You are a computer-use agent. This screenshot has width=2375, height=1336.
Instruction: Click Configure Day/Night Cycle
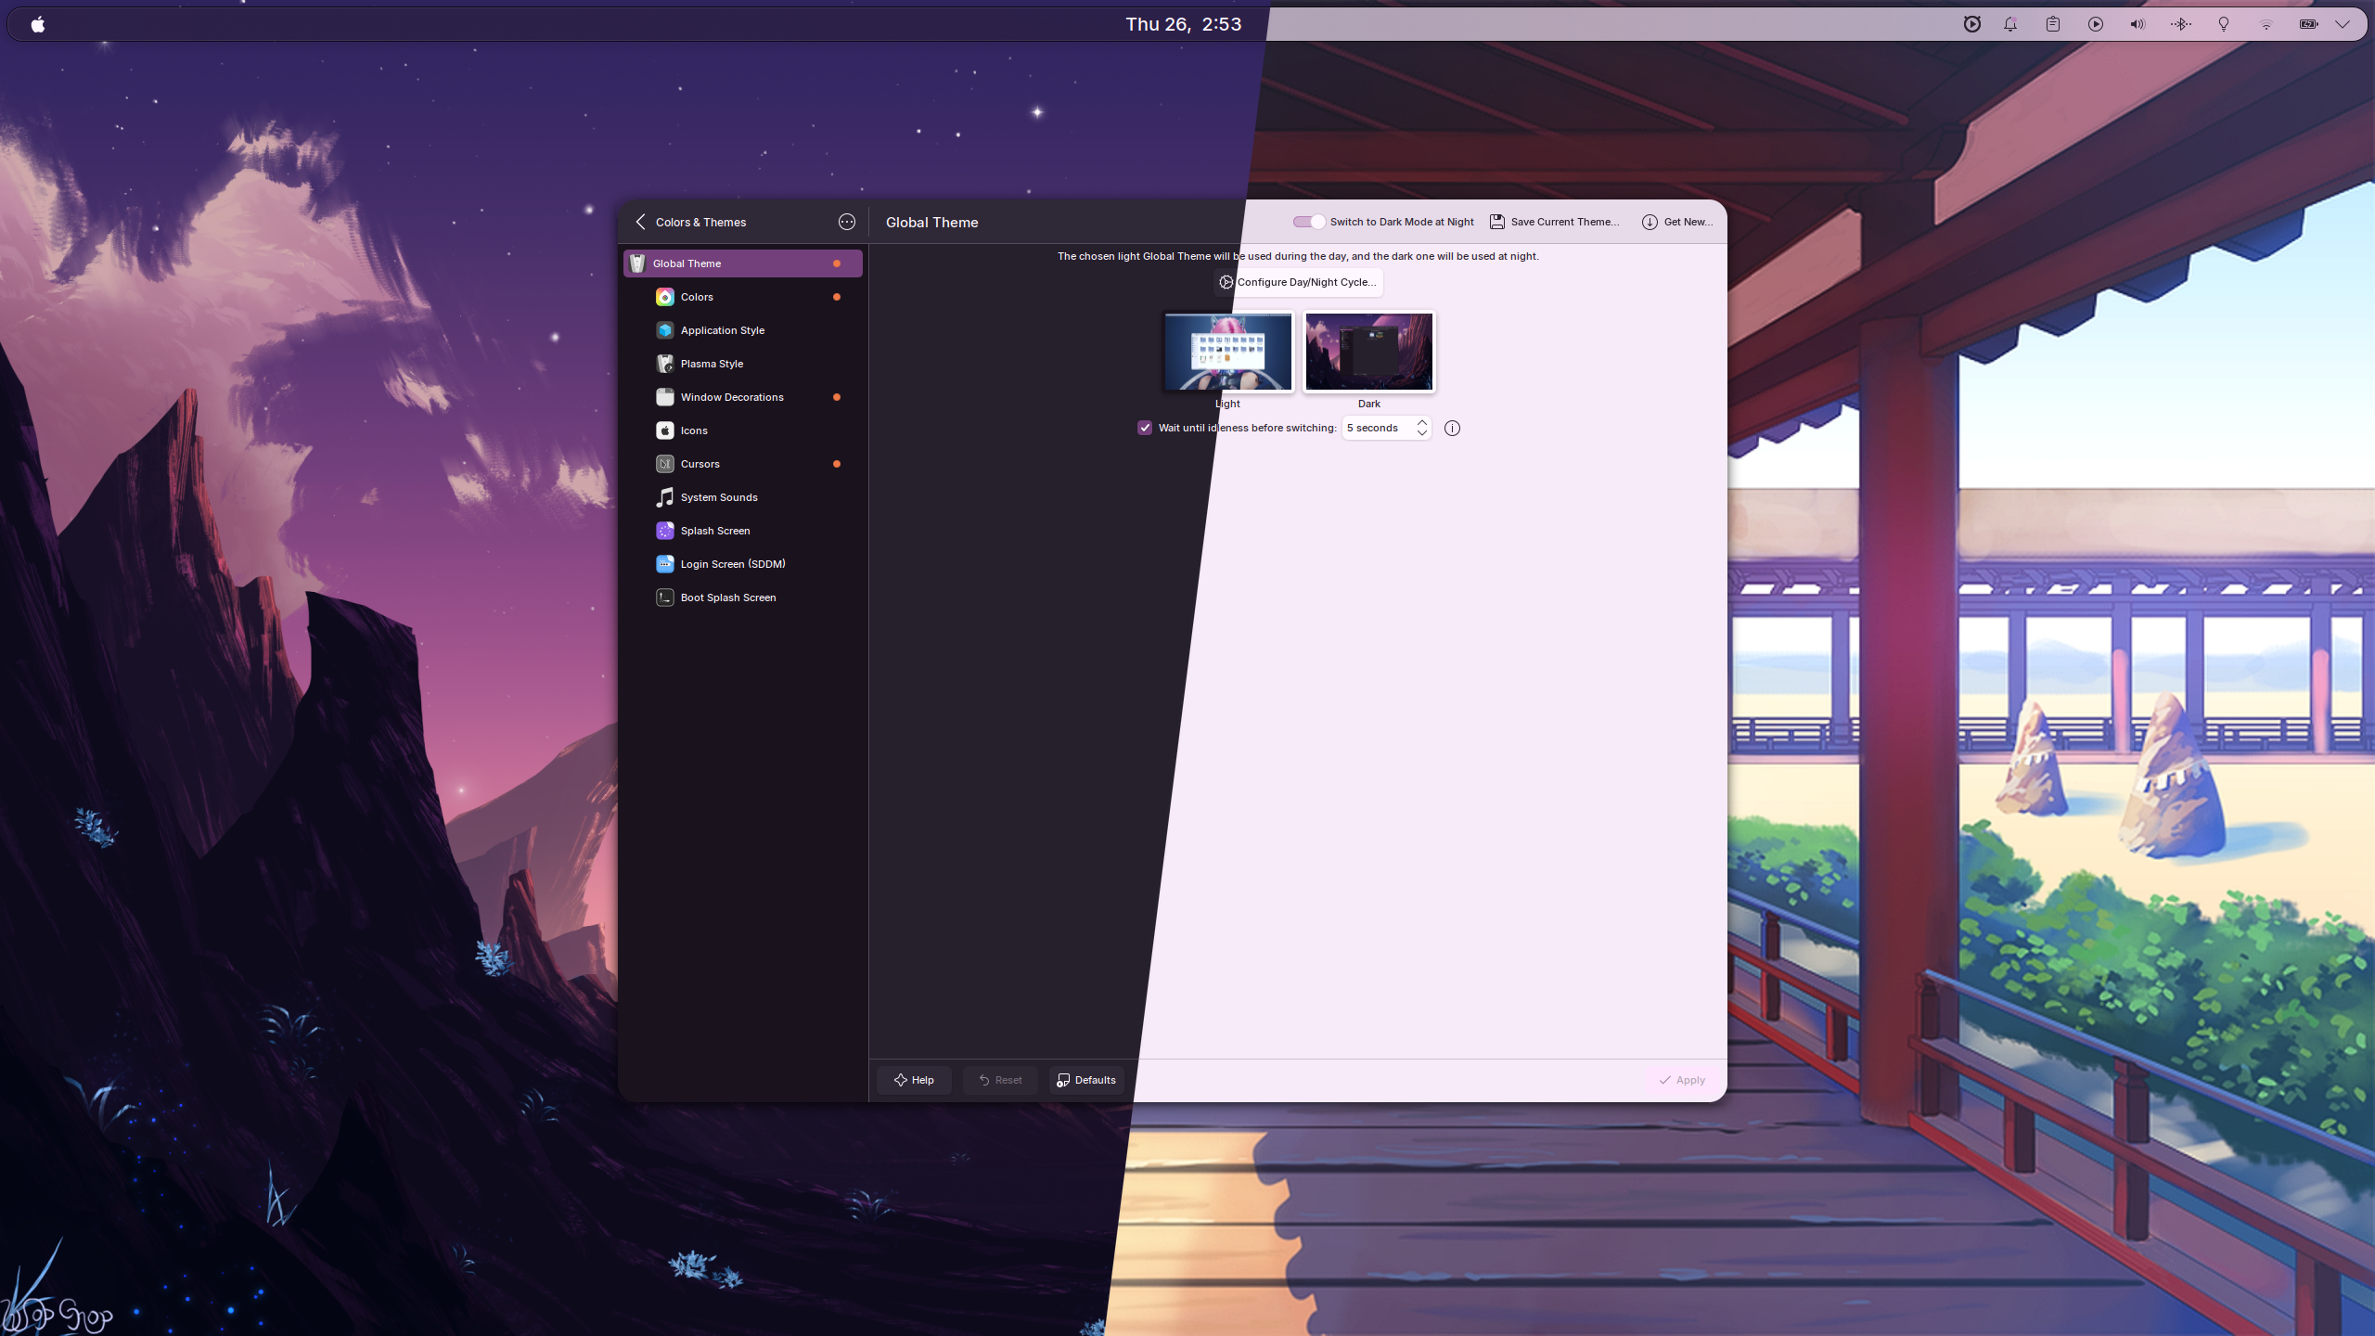(1296, 282)
